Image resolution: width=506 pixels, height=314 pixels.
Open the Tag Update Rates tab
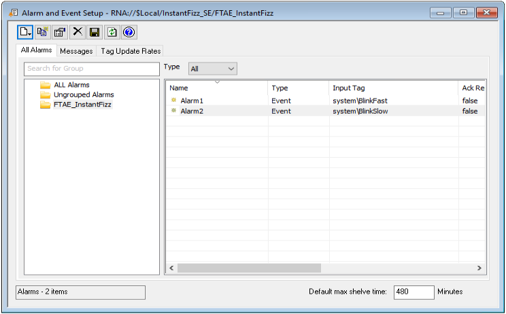(x=131, y=51)
